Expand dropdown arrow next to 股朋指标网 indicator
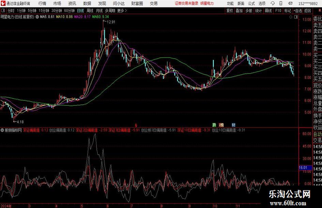322x208 pixels. 2,130
